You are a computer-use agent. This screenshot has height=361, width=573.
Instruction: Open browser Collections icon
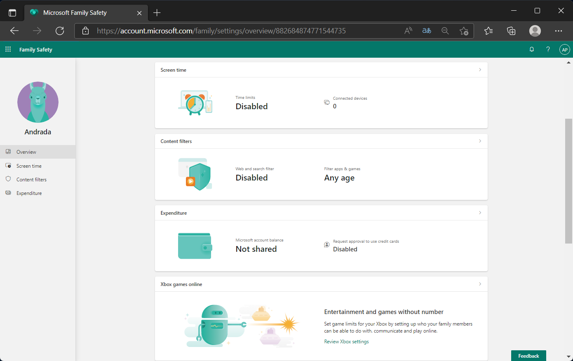[511, 31]
